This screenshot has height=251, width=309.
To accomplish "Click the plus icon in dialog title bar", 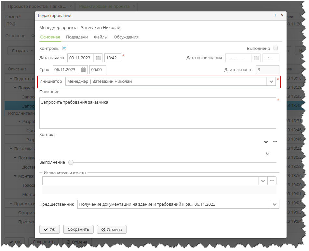I will pos(275,15).
